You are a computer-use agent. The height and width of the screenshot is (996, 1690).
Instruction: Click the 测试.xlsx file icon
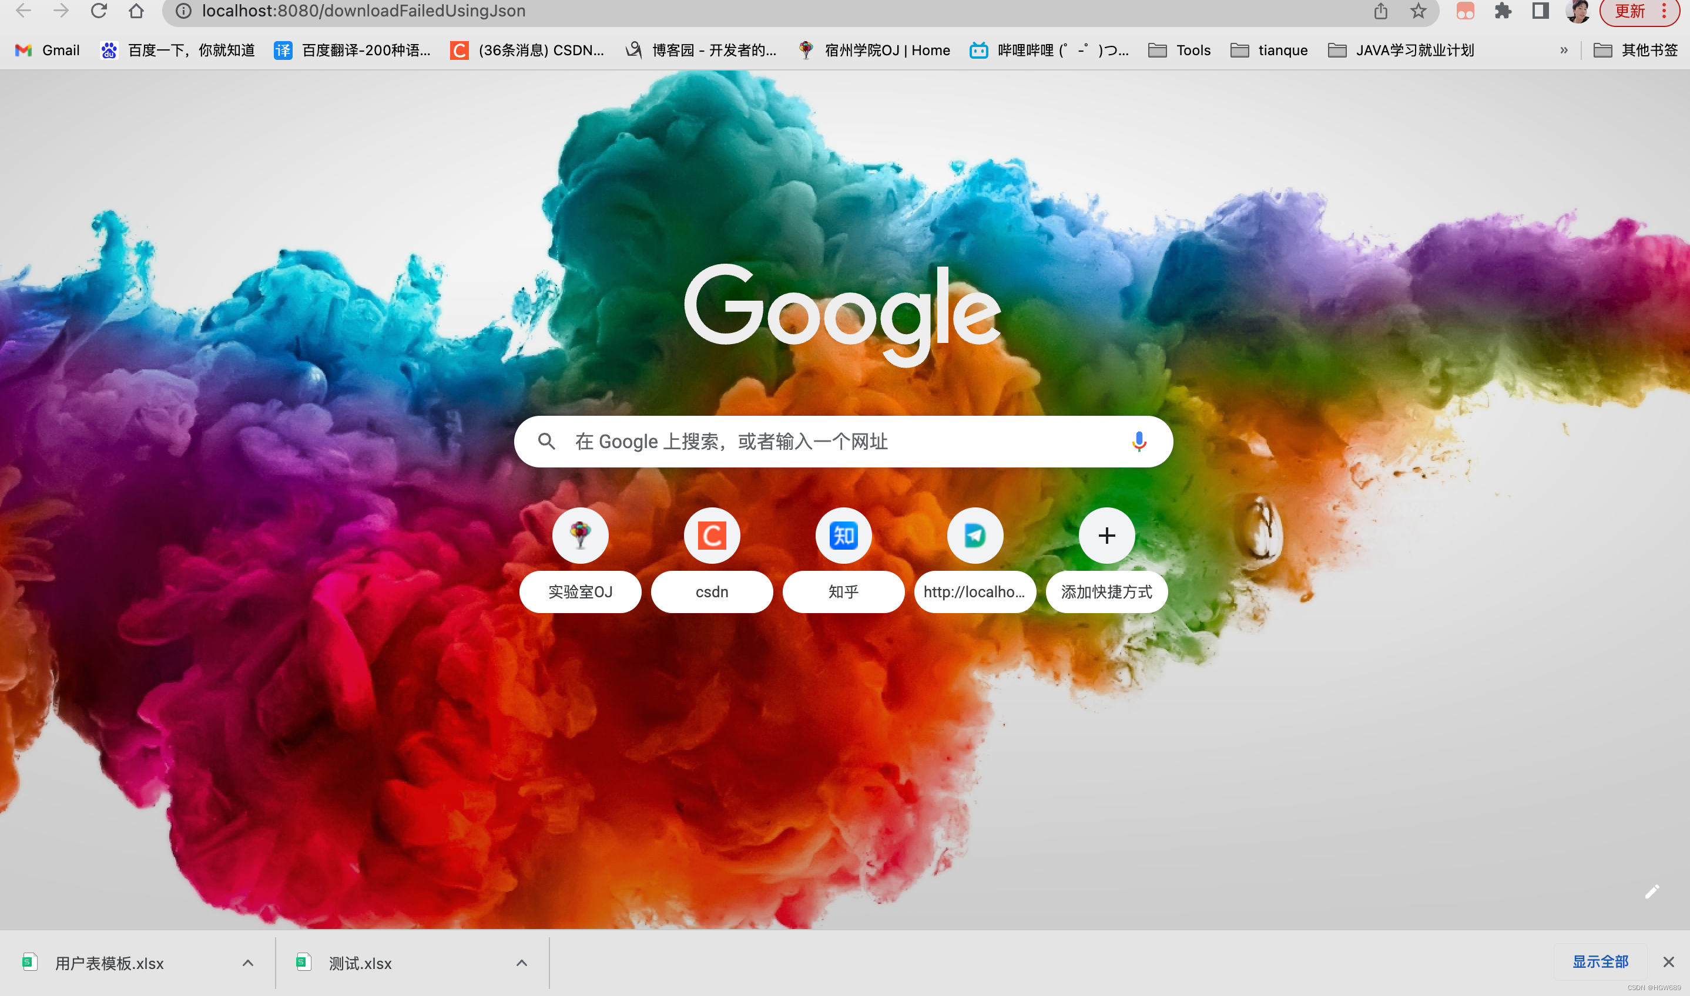point(303,962)
